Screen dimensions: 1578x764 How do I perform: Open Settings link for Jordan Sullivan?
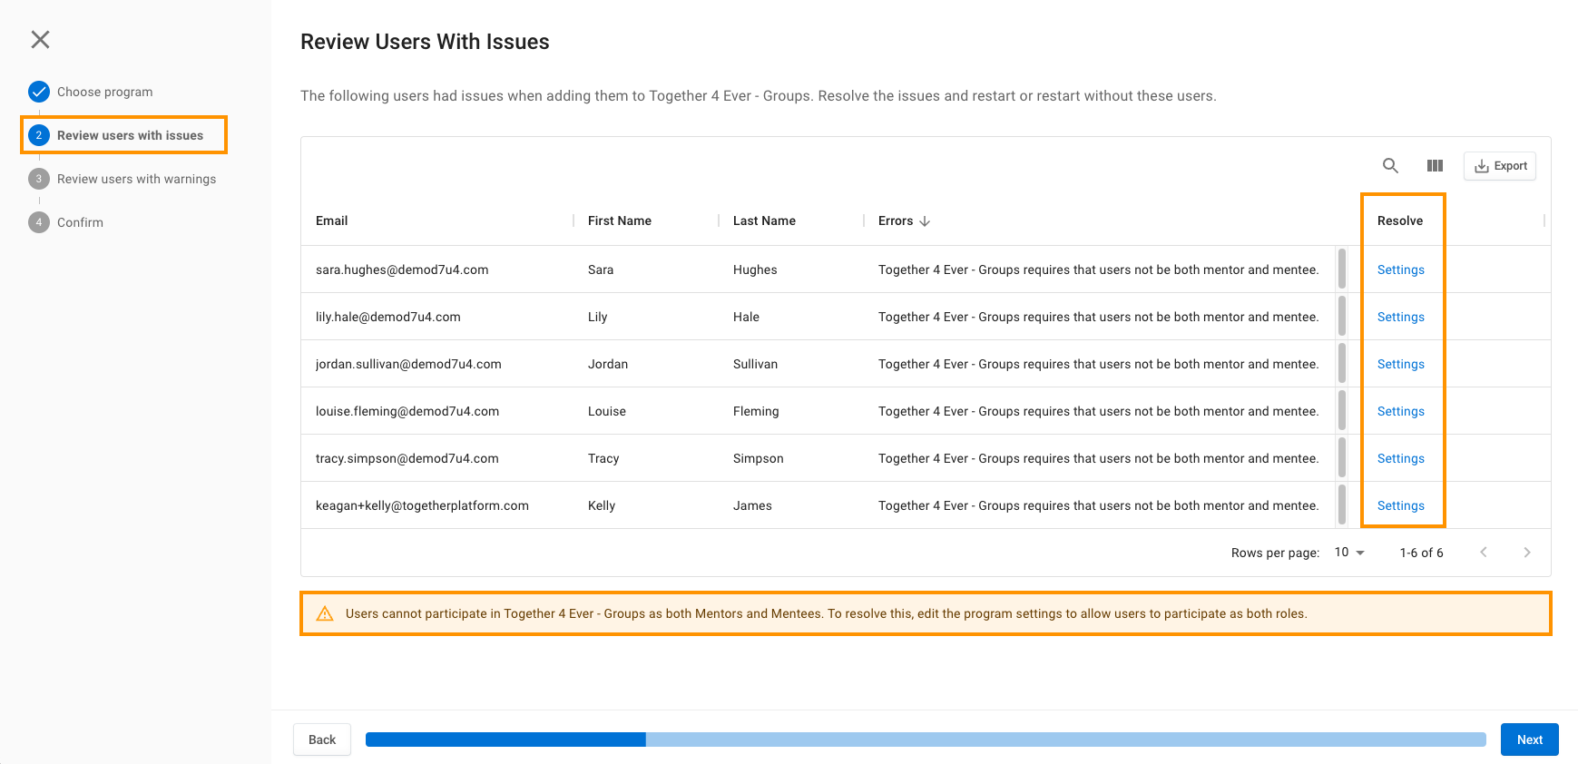pos(1400,364)
